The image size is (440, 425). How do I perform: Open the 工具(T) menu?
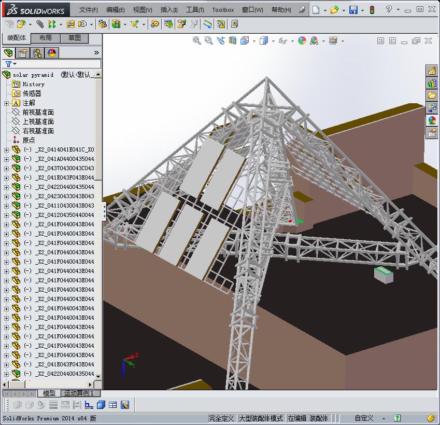point(195,10)
